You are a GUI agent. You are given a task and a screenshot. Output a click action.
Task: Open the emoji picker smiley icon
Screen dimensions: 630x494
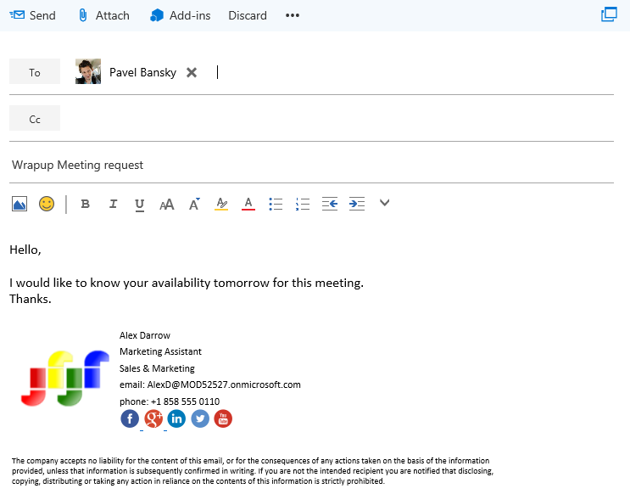tap(47, 204)
